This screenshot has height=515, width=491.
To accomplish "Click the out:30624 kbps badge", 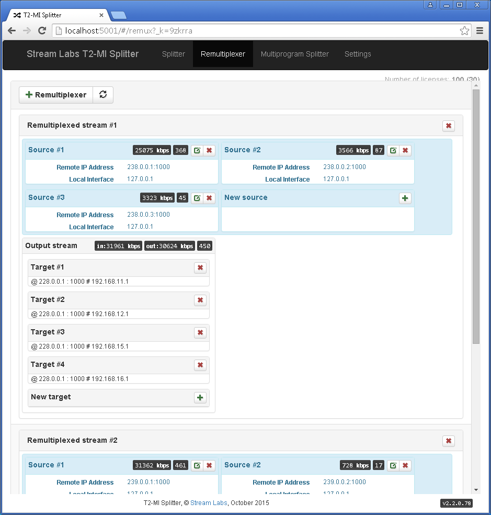I will pos(170,246).
